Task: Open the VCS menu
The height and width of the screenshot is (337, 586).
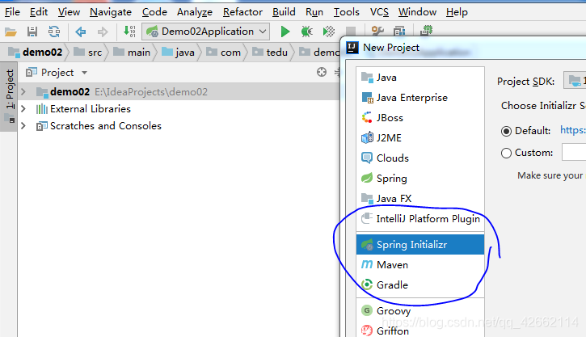Action: click(x=379, y=12)
